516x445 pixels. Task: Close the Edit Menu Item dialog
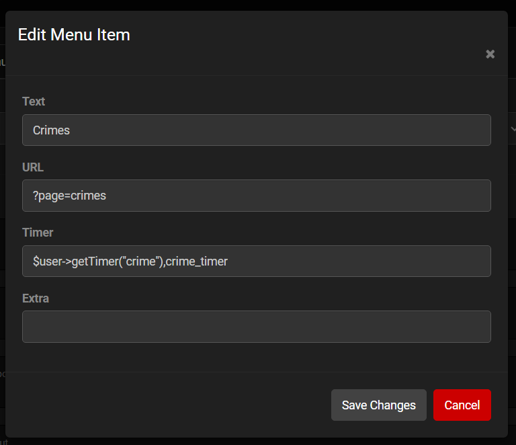[x=490, y=54]
